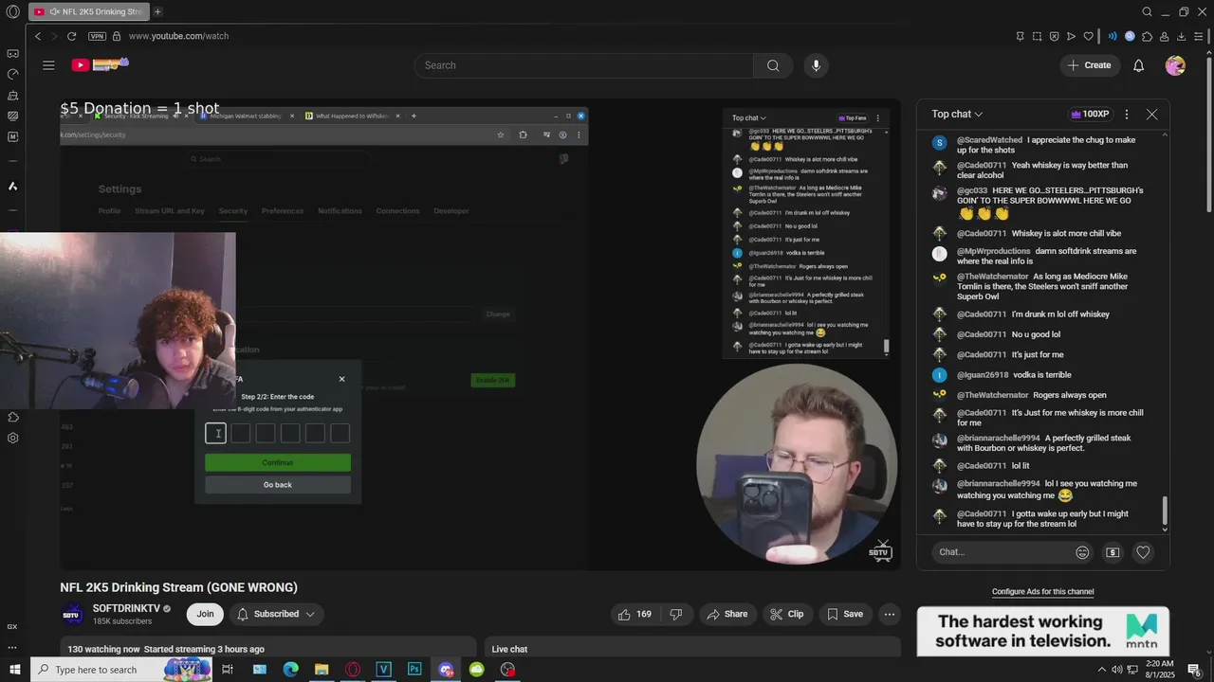Send a heart reaction in chat
Viewport: 1214px width, 682px height.
tap(1143, 552)
